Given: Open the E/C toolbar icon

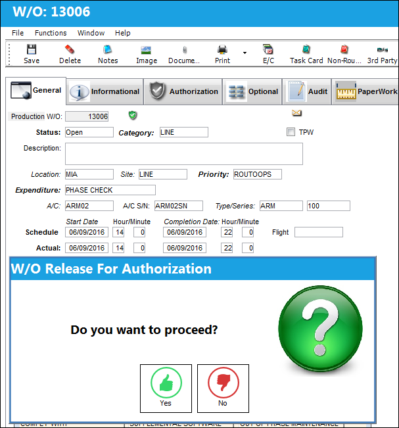Looking at the screenshot, I should tap(268, 49).
